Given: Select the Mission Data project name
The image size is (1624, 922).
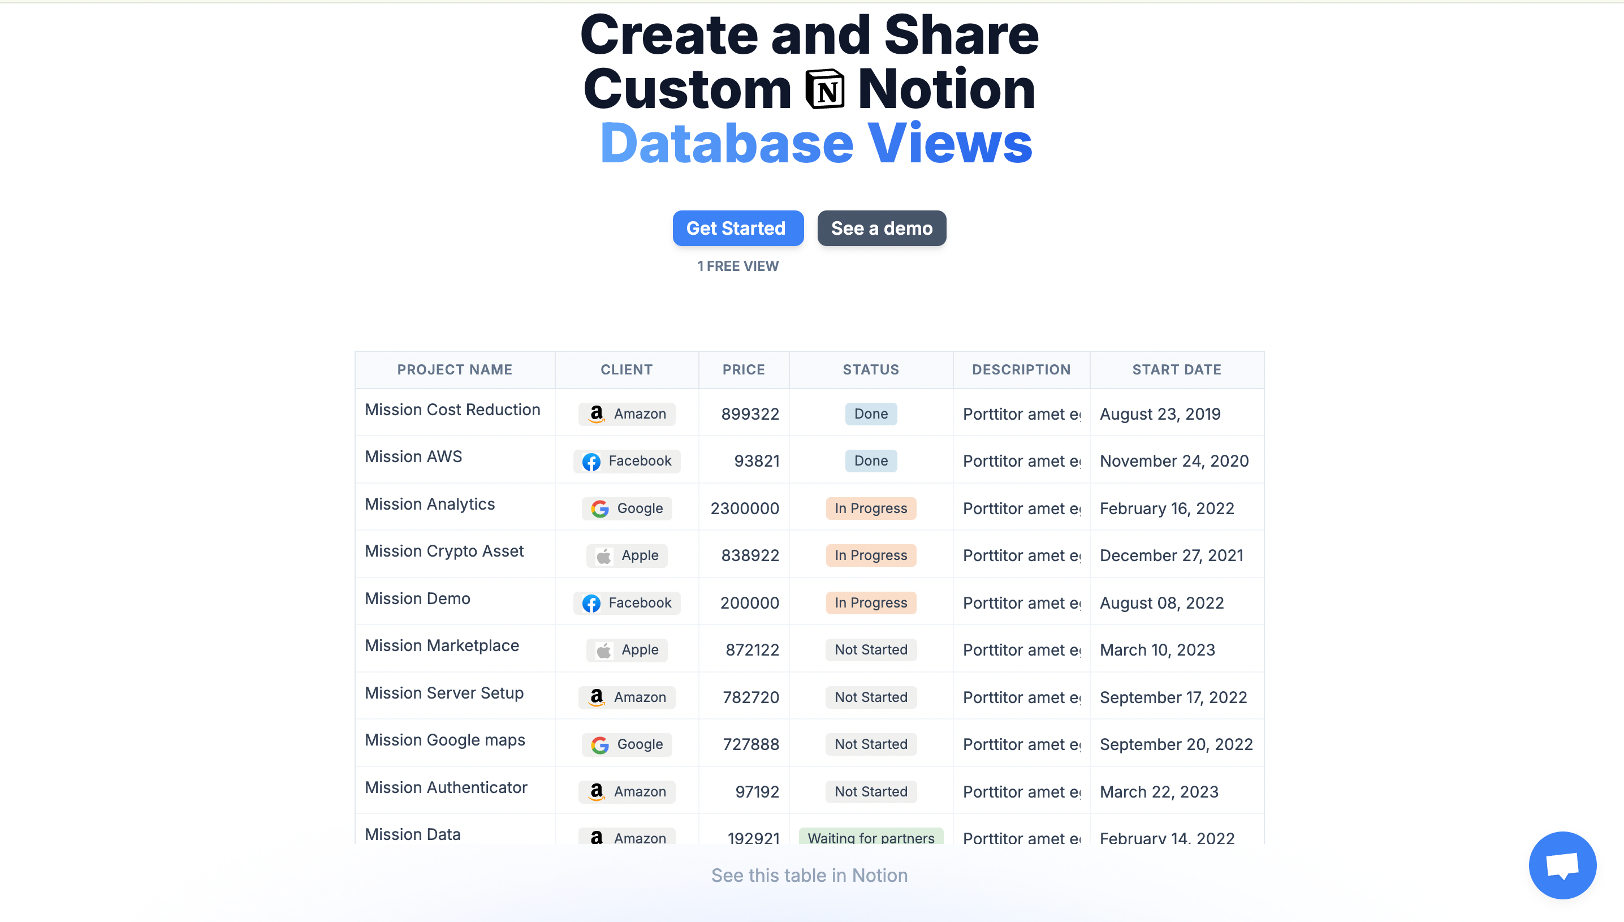Looking at the screenshot, I should click(x=413, y=834).
